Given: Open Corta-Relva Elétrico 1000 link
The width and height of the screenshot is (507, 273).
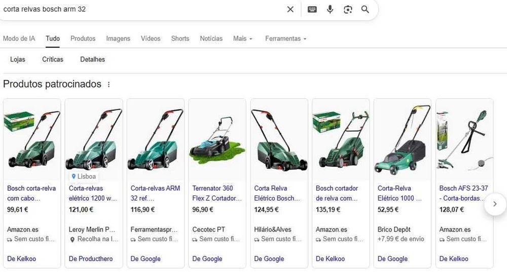Looking at the screenshot, I should [400, 193].
